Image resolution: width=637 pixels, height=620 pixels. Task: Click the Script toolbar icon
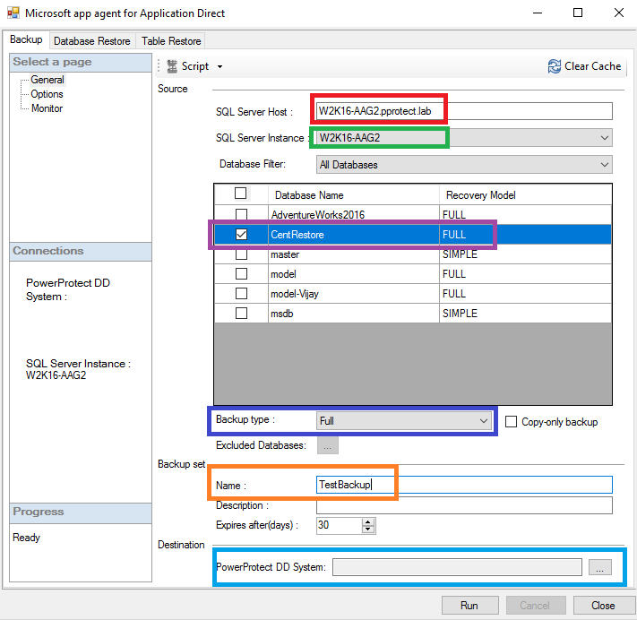(x=172, y=66)
